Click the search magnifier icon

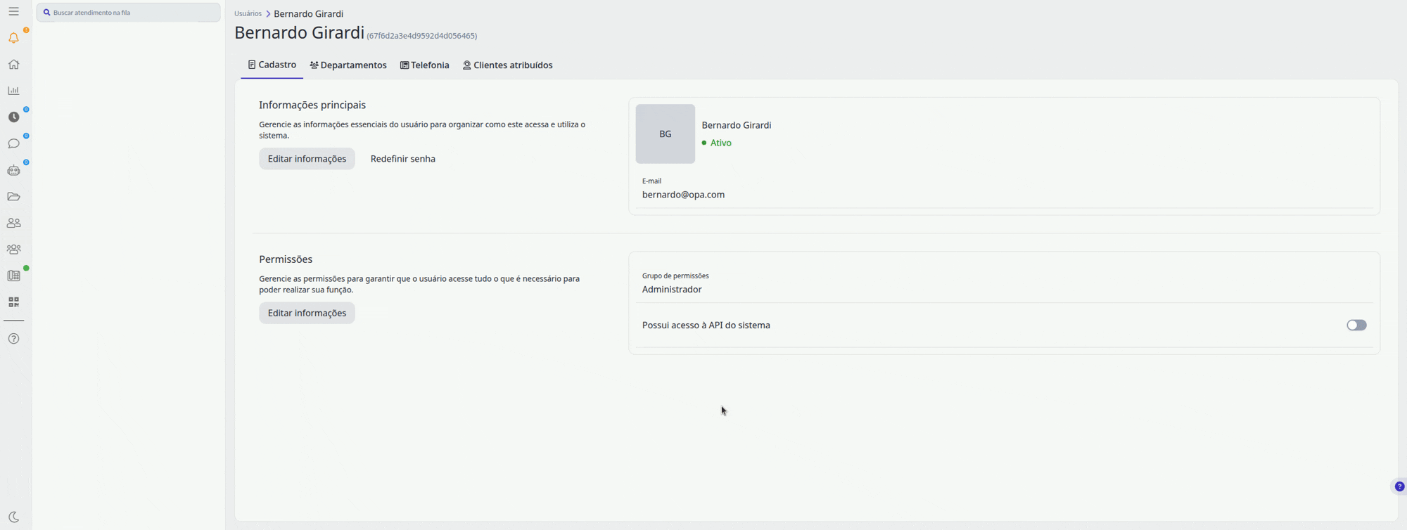[x=46, y=13]
